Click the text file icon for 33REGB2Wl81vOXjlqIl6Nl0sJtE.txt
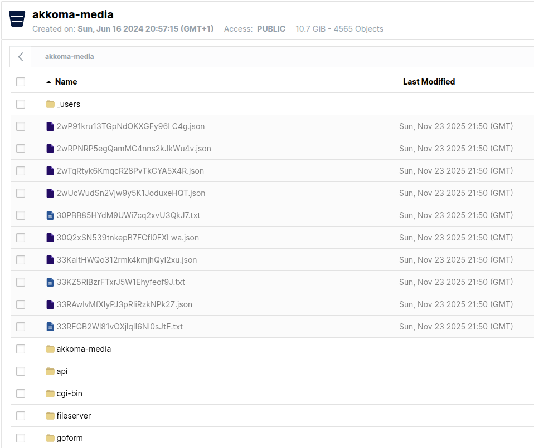The width and height of the screenshot is (534, 448). (x=50, y=327)
